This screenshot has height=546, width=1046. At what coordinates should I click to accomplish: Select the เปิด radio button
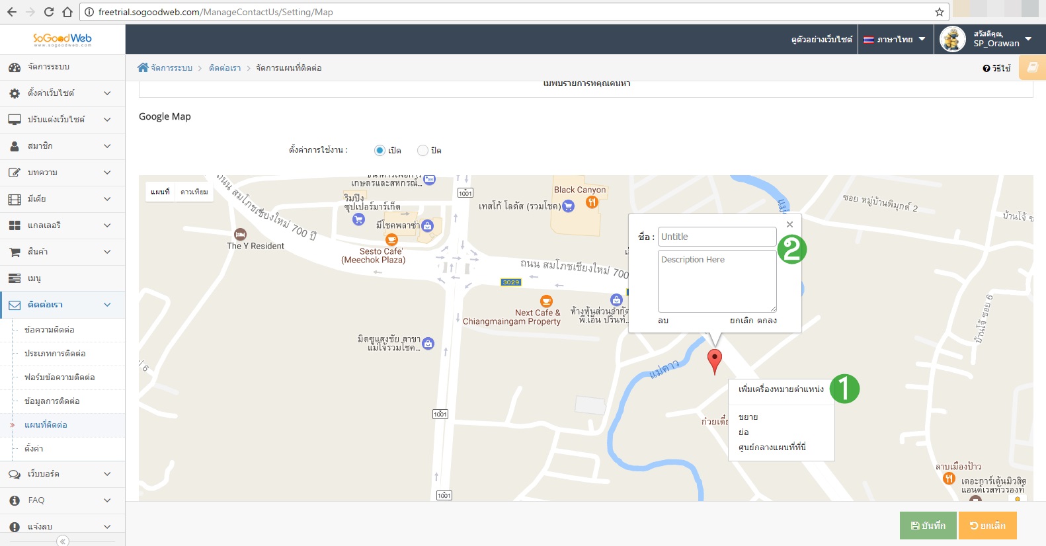pyautogui.click(x=380, y=150)
